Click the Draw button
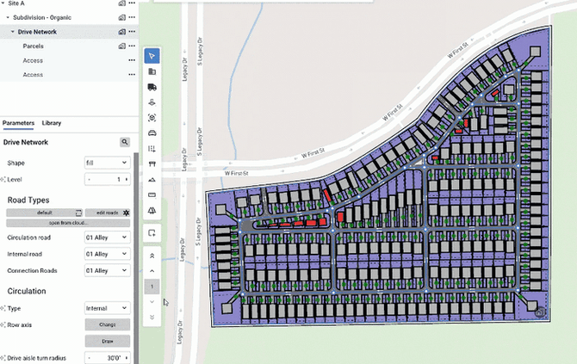Image resolution: width=577 pixels, height=364 pixels. pyautogui.click(x=108, y=342)
